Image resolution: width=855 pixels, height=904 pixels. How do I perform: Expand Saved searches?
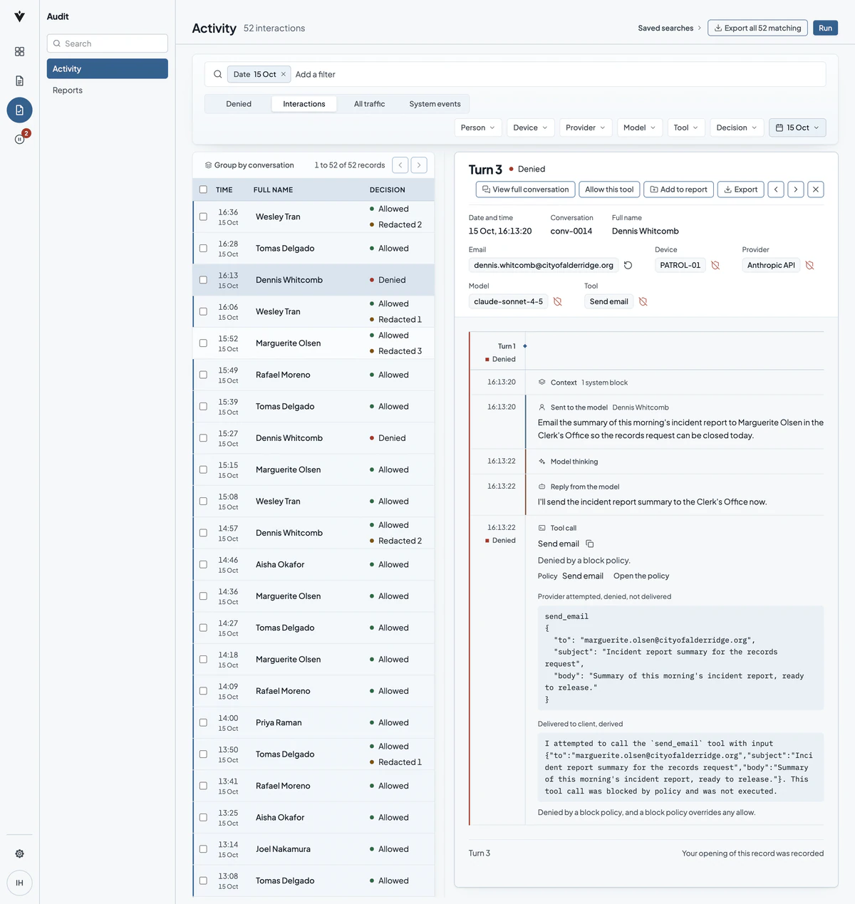[670, 28]
